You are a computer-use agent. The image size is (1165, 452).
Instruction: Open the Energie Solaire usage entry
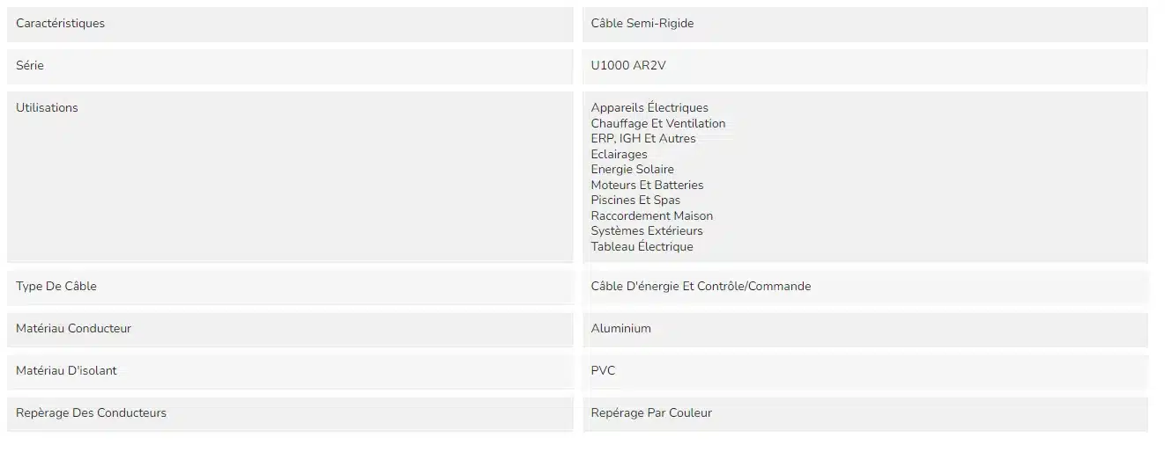pyautogui.click(x=632, y=170)
